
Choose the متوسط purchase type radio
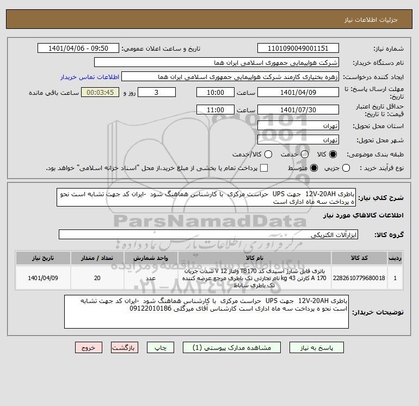(314, 168)
